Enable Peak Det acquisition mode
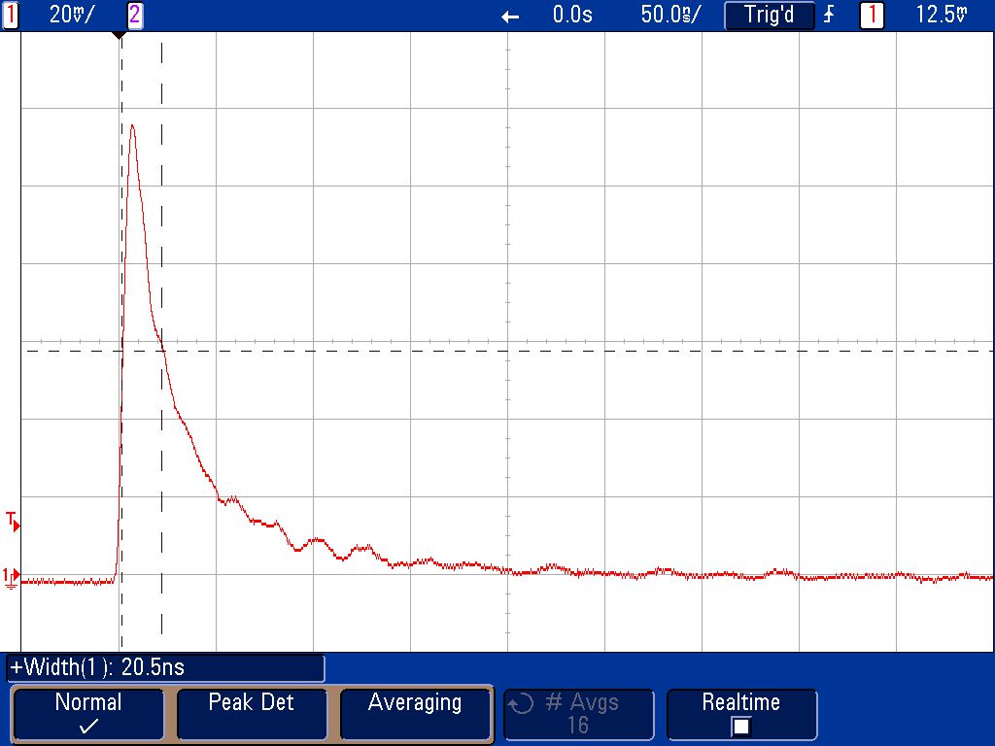This screenshot has height=746, width=995. [251, 714]
